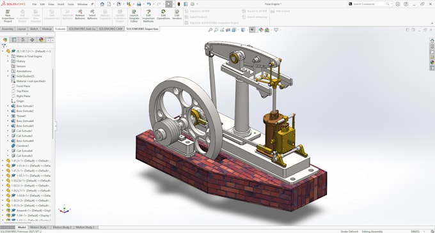Open the Tools menu

tap(71, 4)
